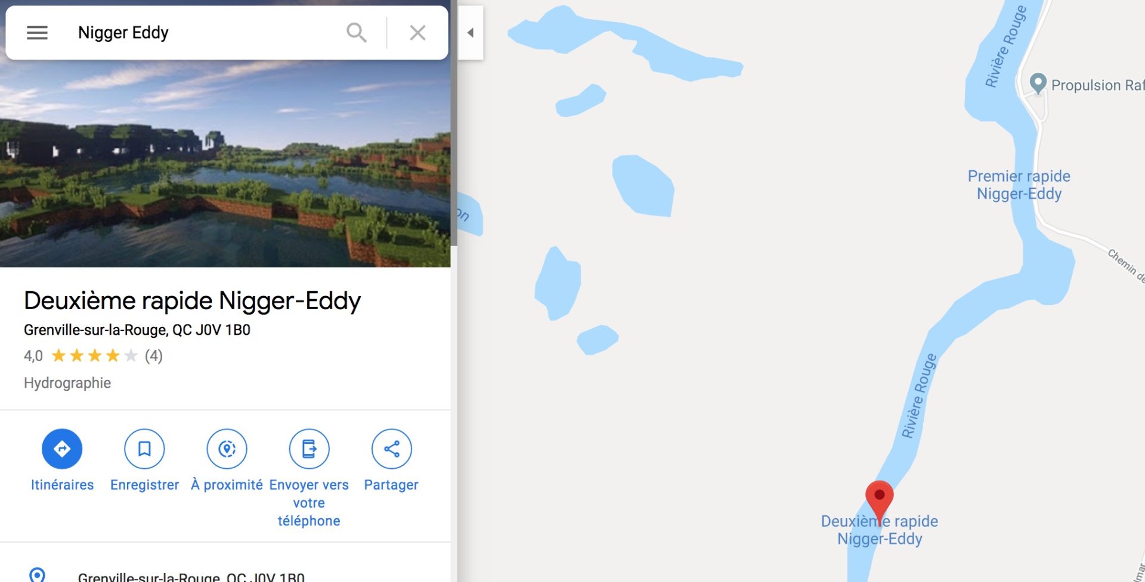
Task: Select Deuxième rapide map label
Action: 880,530
